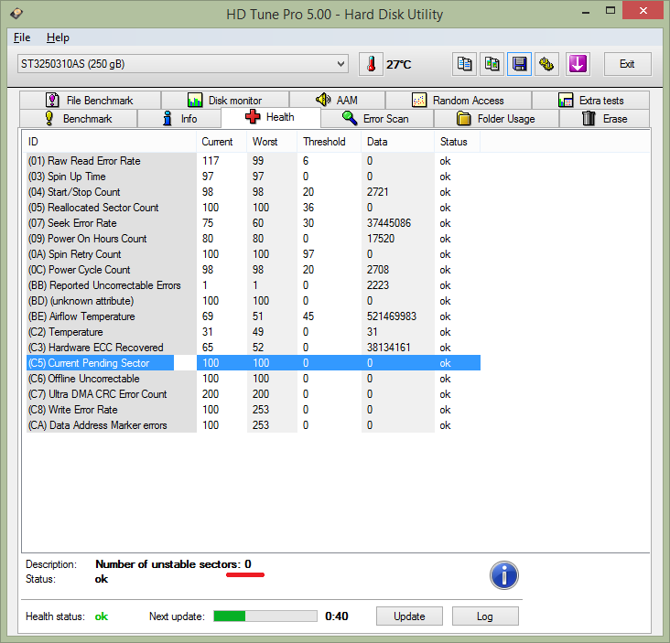Click the Next update progress bar
Image resolution: width=670 pixels, height=643 pixels.
(265, 616)
